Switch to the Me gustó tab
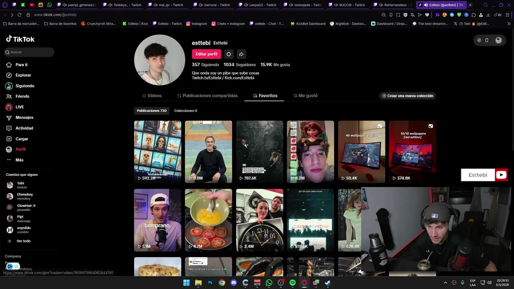514x289 pixels. coord(305,96)
